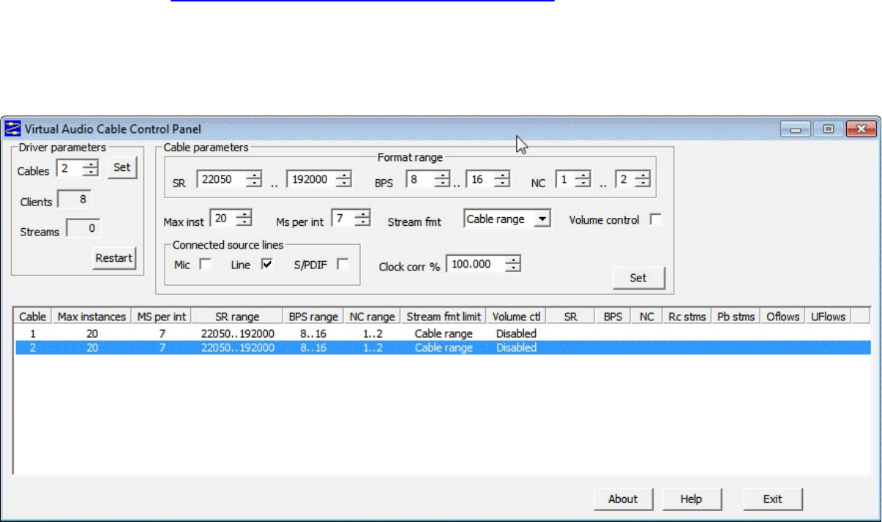Click the Clock corr % spinner arrows

(514, 265)
